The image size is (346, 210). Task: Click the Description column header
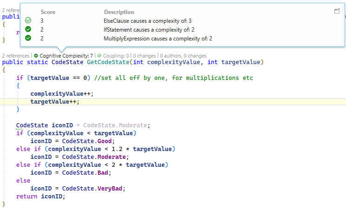(119, 12)
